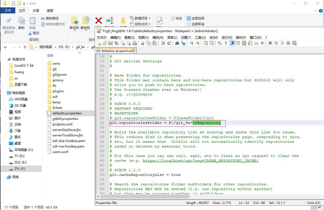Zoom in using Notepad++ toolbar icon
324x210 pixels.
pyautogui.click(x=191, y=43)
